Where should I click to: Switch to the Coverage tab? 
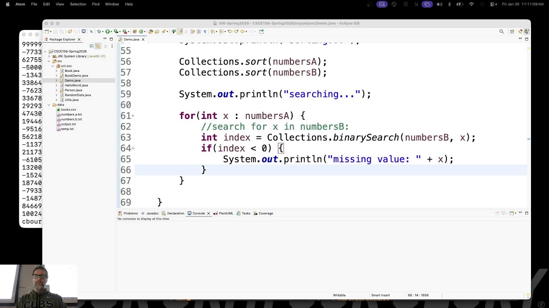tap(263, 213)
